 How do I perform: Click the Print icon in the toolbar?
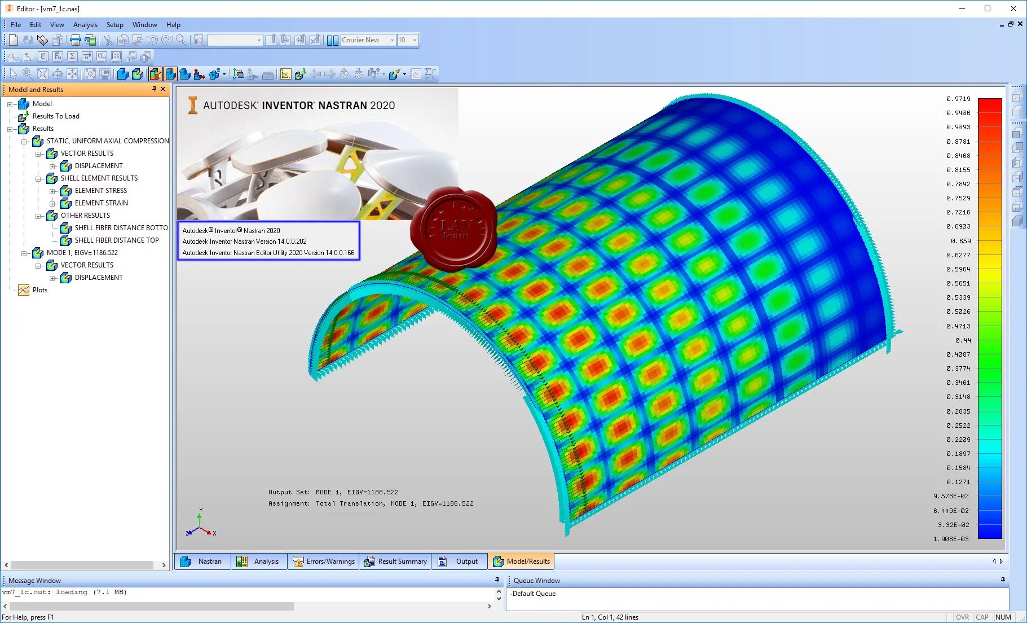75,40
